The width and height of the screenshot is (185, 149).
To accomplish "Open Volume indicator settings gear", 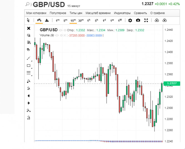I will click(61, 35).
